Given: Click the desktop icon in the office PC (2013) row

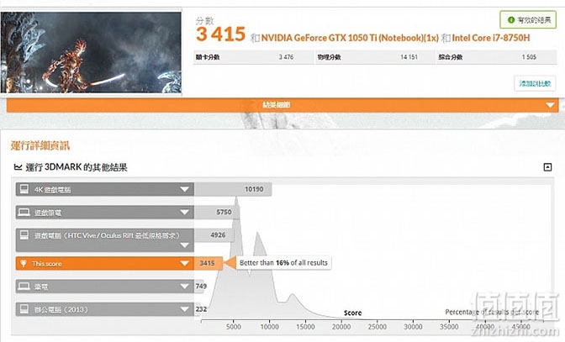Looking at the screenshot, I should (24, 309).
